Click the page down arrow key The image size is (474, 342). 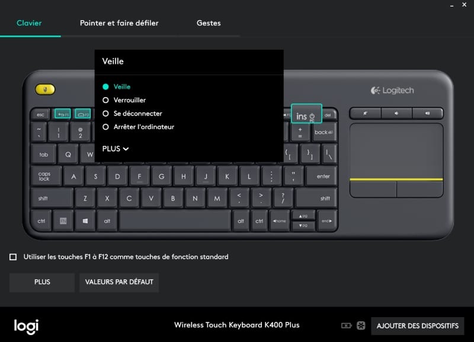click(303, 225)
